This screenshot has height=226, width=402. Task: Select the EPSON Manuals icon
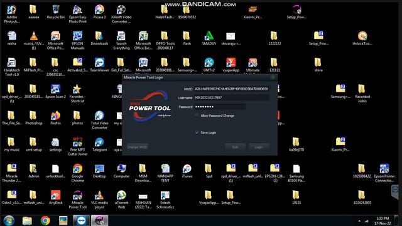coord(77,40)
